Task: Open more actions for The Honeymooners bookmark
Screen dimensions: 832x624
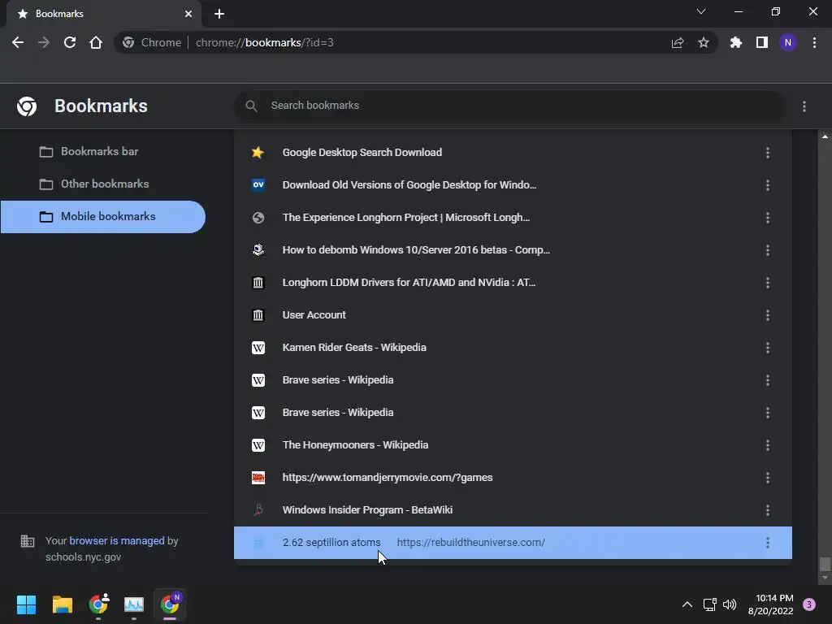Action: coord(767,445)
